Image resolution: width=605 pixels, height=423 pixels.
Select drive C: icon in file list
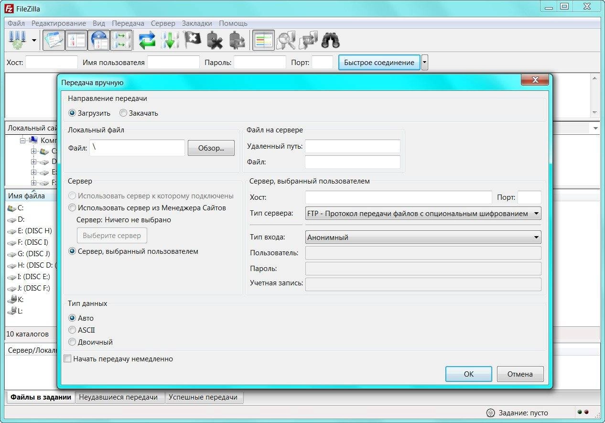point(11,208)
